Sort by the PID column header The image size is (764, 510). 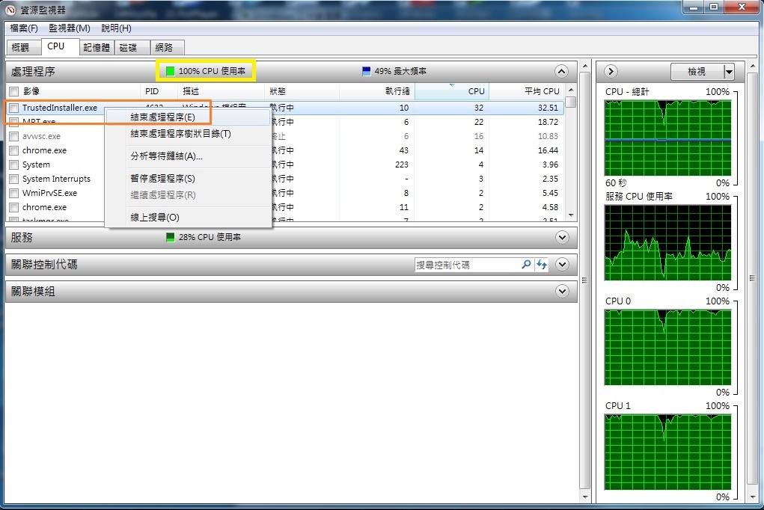pyautogui.click(x=159, y=91)
